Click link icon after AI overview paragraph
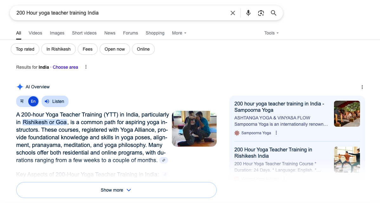Viewport: 380px width, 203px height. [x=164, y=160]
